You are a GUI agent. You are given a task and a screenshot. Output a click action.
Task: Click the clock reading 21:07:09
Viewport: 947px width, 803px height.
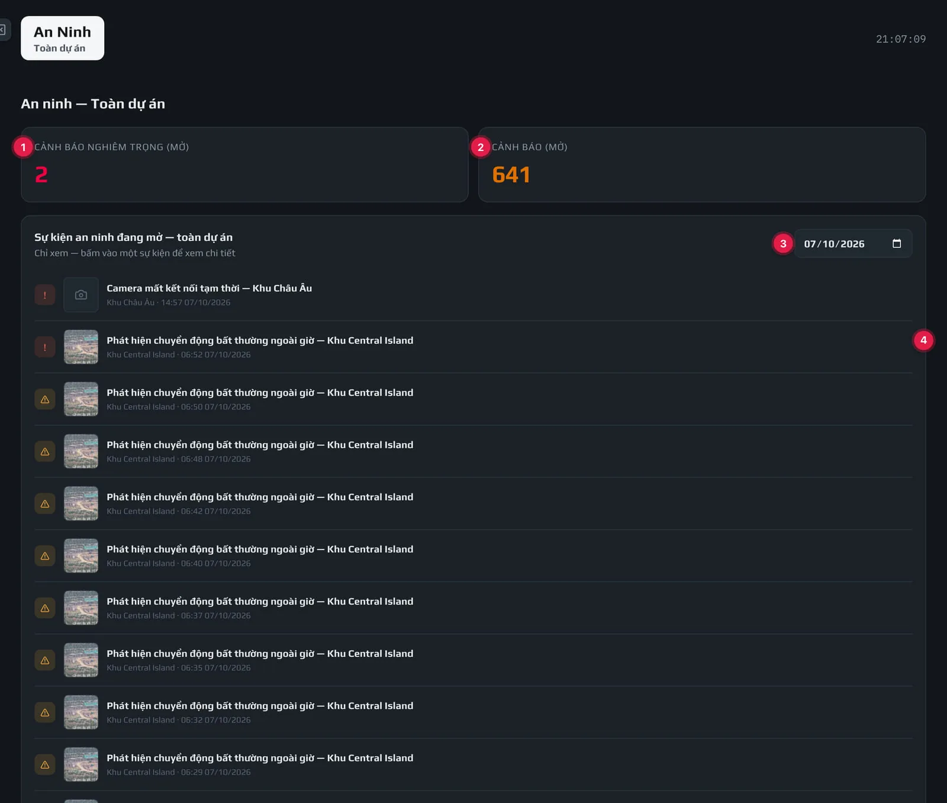click(901, 39)
